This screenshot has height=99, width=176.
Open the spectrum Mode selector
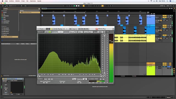100,32
